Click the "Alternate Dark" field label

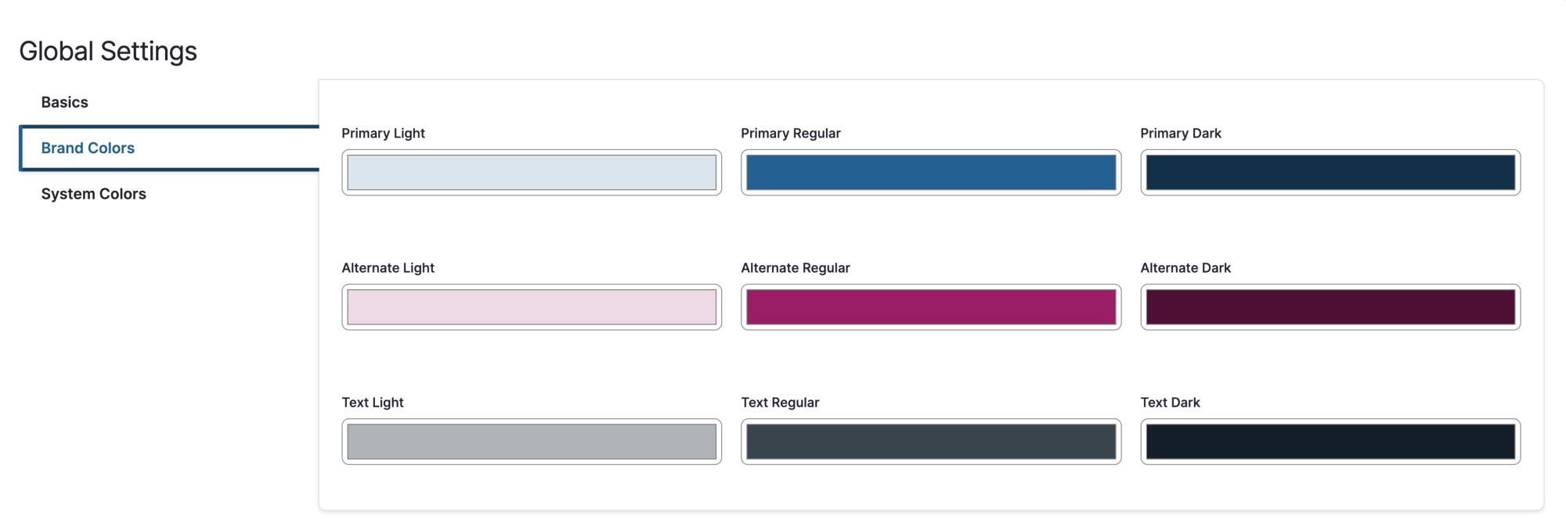coord(1185,268)
